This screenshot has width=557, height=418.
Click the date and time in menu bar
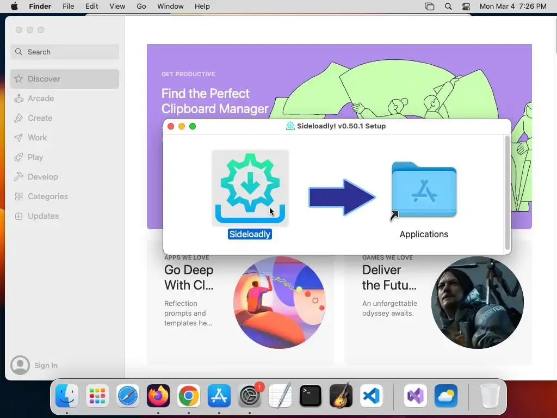[x=513, y=7]
